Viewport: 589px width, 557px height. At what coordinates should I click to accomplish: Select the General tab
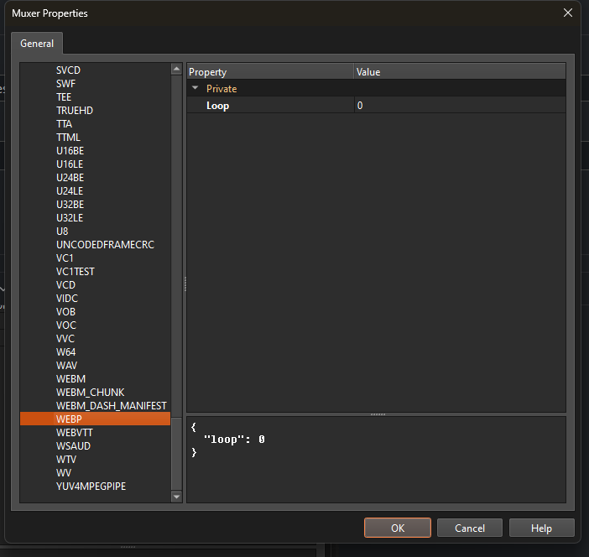point(36,44)
